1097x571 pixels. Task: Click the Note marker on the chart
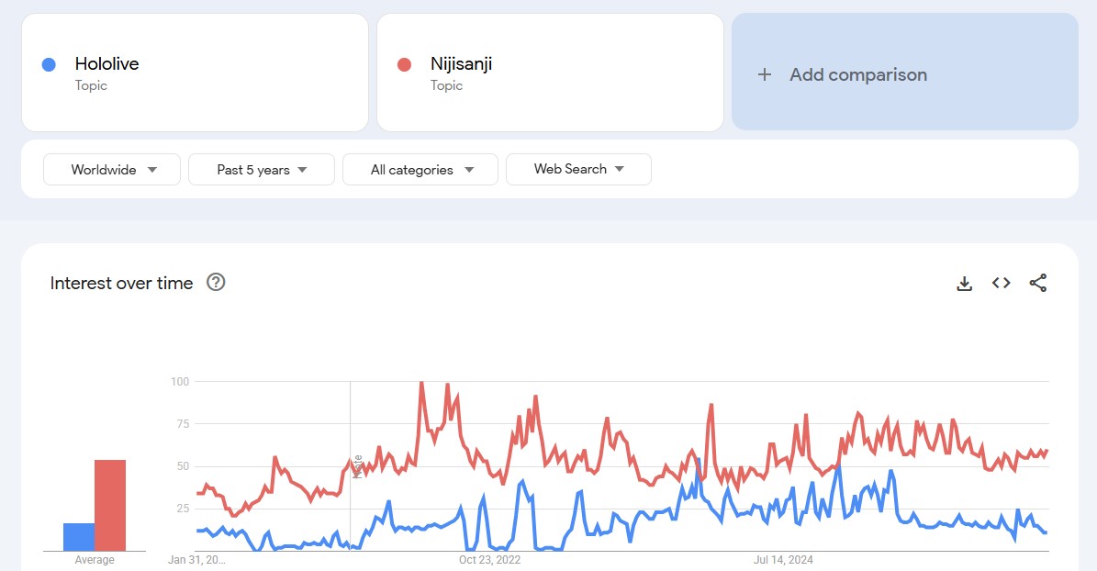tap(356, 466)
